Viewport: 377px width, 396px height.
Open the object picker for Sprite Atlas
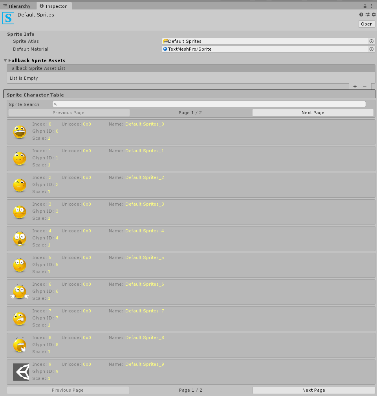click(371, 41)
